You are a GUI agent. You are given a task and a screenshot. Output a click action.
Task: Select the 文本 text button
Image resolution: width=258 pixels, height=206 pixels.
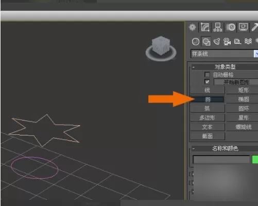point(207,127)
